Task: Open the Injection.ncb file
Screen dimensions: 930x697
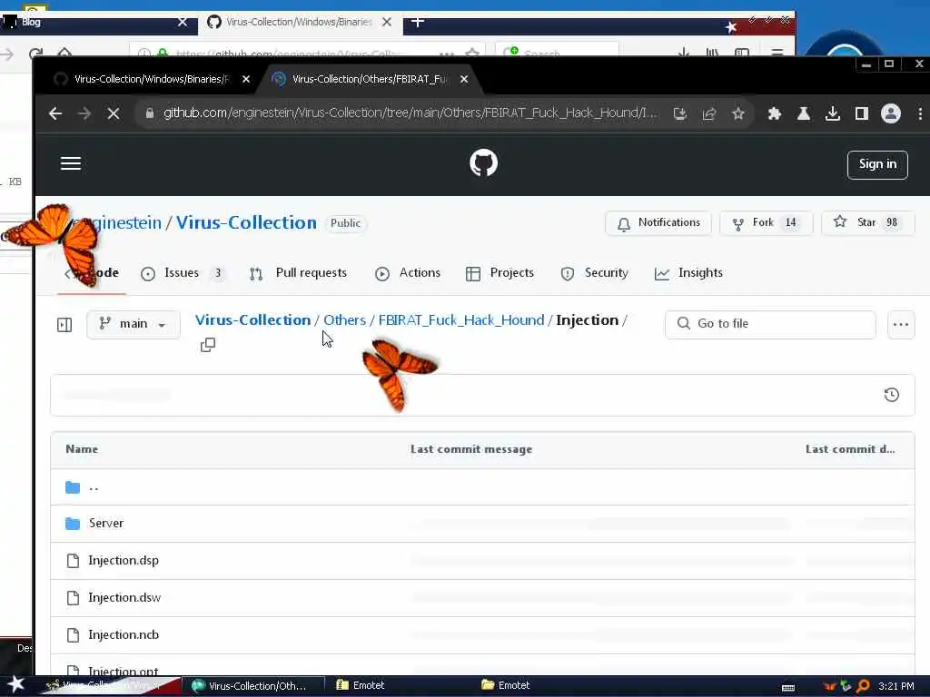Action: 124,635
